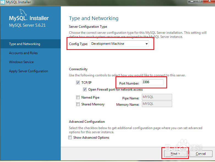This screenshot has height=162, width=215.
Task: Click the Advanced Configuration section label
Action: 87,122
